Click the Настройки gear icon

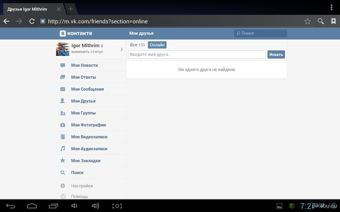63,185
